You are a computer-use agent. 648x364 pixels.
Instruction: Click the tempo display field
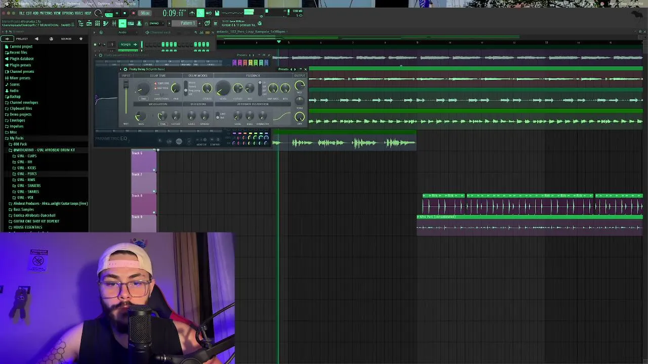(145, 13)
